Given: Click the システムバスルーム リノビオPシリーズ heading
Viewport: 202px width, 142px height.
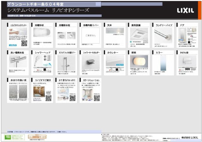Looking at the screenshot, I should (x=48, y=10).
